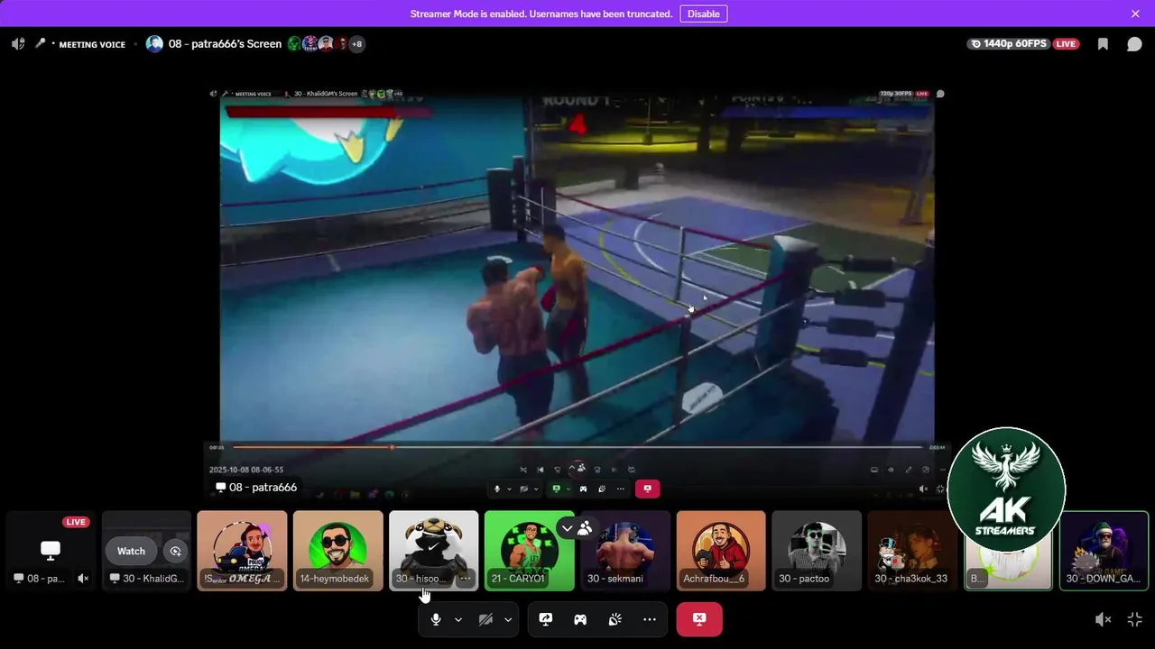Select the 30 - hisoo... participant tile
The width and height of the screenshot is (1155, 649).
coord(434,551)
